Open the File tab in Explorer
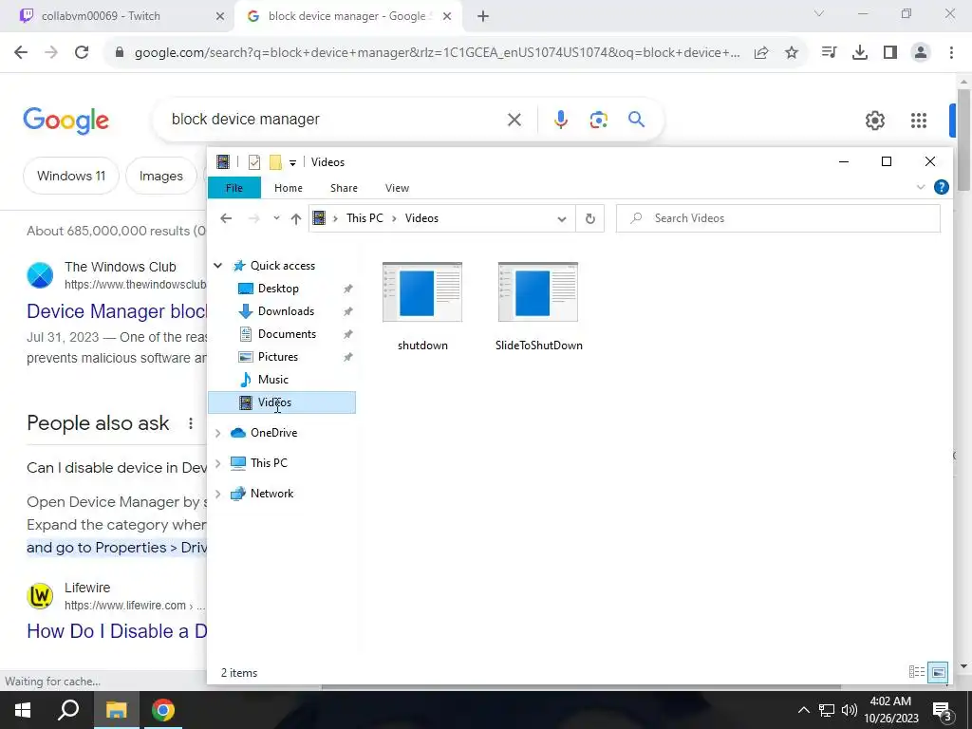Image resolution: width=972 pixels, height=729 pixels. [x=234, y=188]
